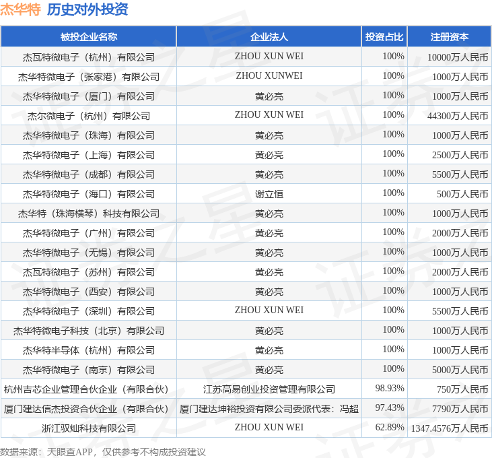The image size is (492, 458).
Task: Click legal person 黄必亮 in 厦门 row
Action: (269, 96)
